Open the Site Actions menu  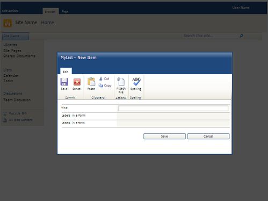[10, 11]
